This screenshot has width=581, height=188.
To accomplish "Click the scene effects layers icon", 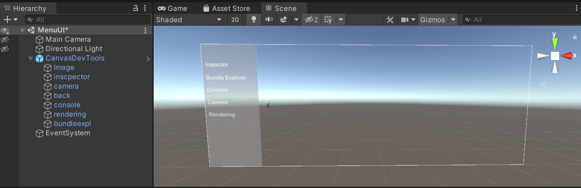I will click(x=284, y=20).
